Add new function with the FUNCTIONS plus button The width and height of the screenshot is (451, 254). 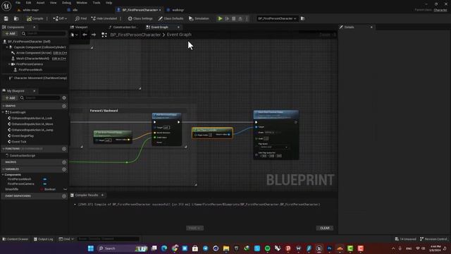(x=64, y=149)
